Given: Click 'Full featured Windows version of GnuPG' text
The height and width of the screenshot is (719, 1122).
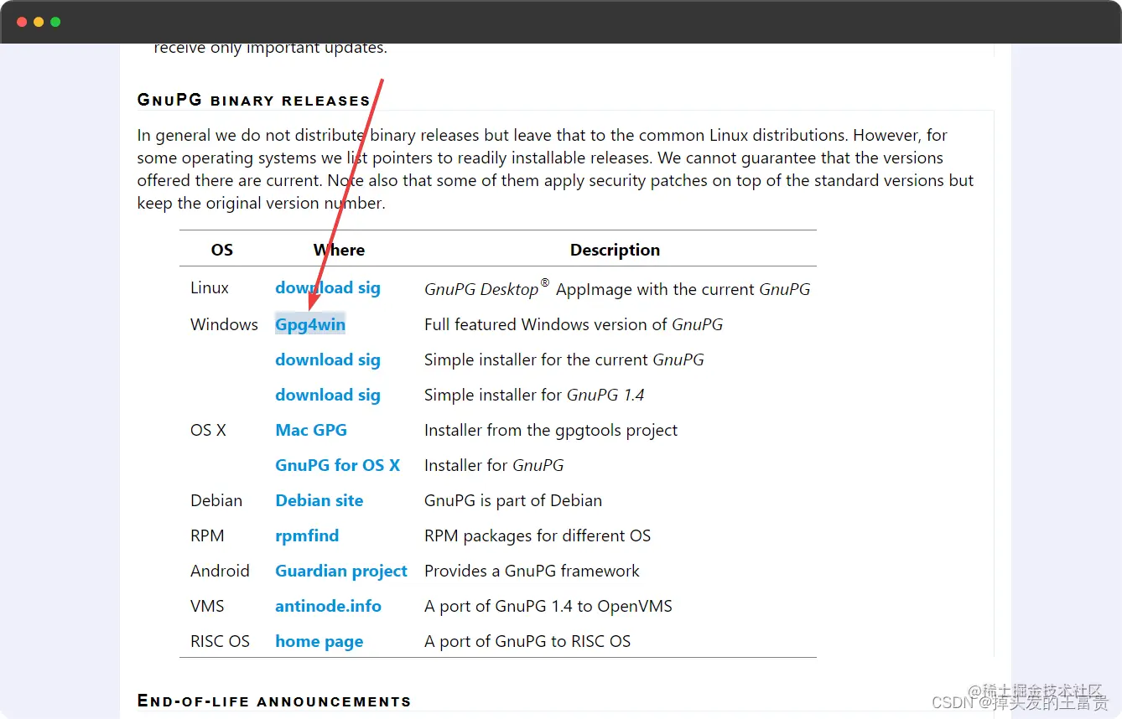Looking at the screenshot, I should pyautogui.click(x=574, y=324).
